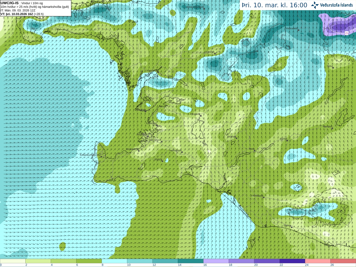This screenshot has height=267, width=356.
Task: Select the Kjalarnes station label
Action: (151, 123)
